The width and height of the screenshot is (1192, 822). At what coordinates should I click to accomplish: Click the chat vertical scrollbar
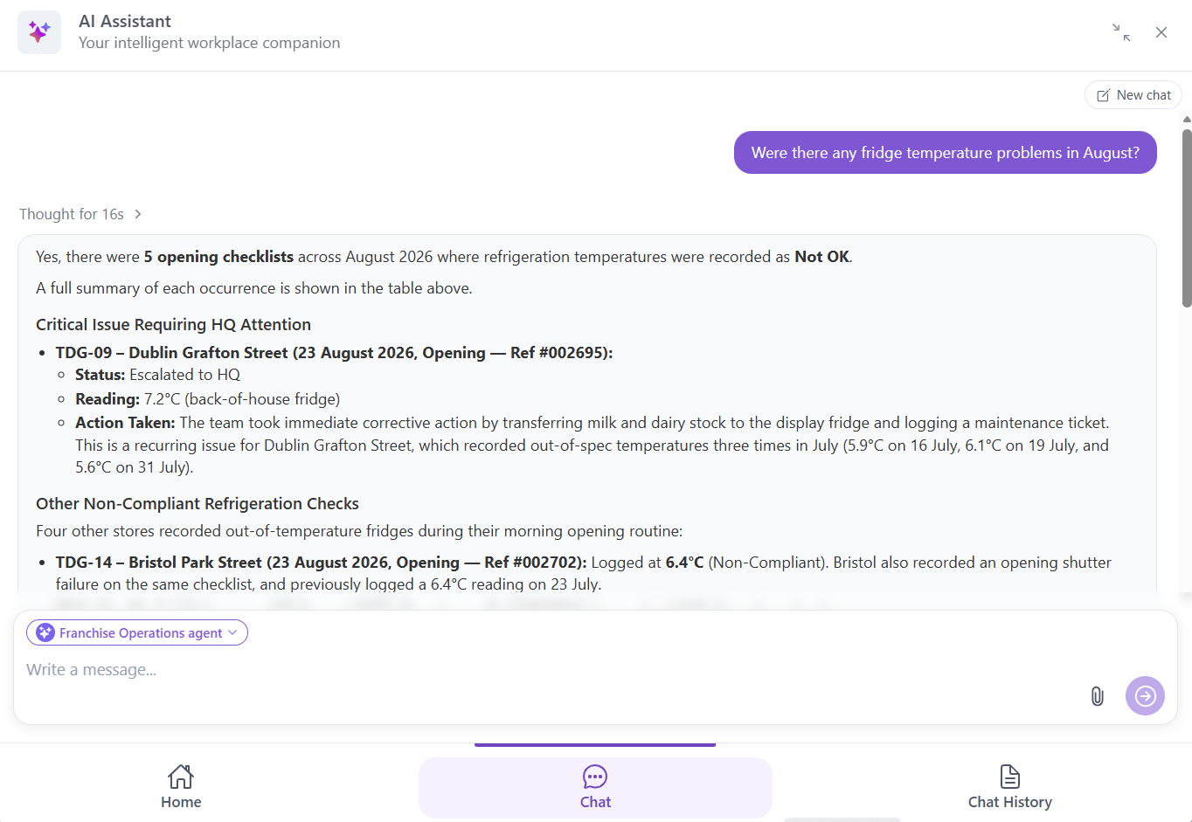coord(1187,218)
